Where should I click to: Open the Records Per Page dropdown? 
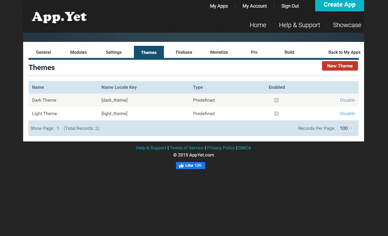347,128
